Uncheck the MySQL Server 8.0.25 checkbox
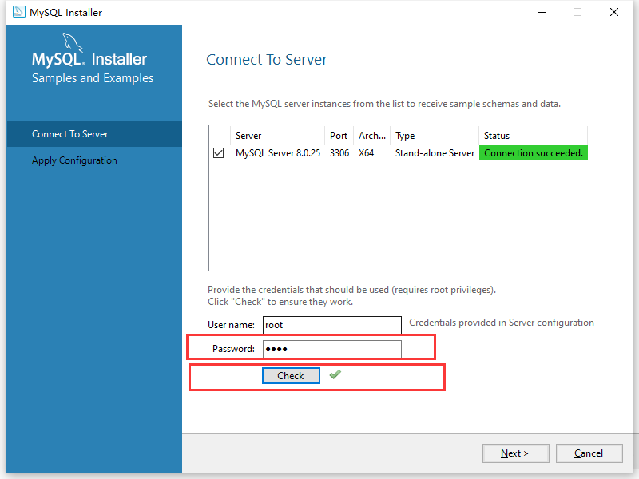 pos(219,153)
